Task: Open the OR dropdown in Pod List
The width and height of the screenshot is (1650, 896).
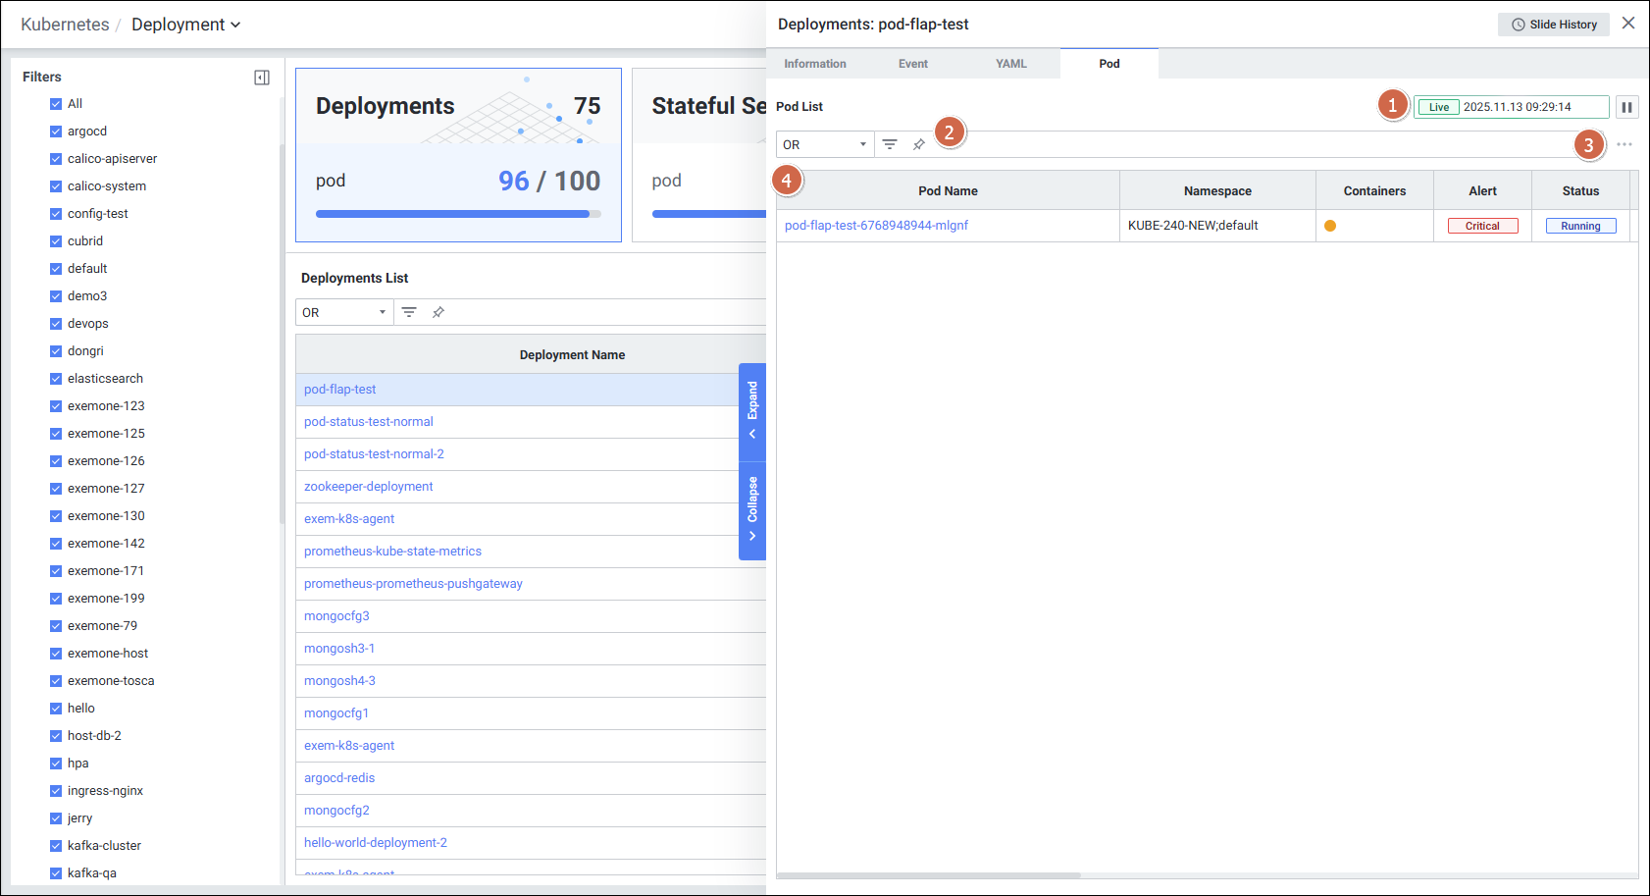Action: click(825, 144)
